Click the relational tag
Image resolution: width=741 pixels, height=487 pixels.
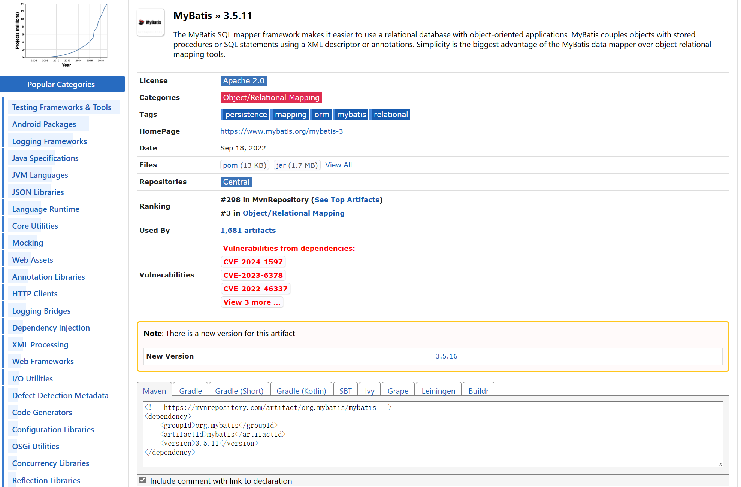[390, 115]
